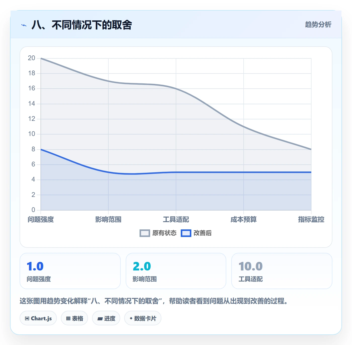Click the y-axis value 12

point(31,119)
